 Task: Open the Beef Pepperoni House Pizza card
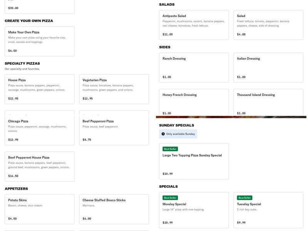39,166
